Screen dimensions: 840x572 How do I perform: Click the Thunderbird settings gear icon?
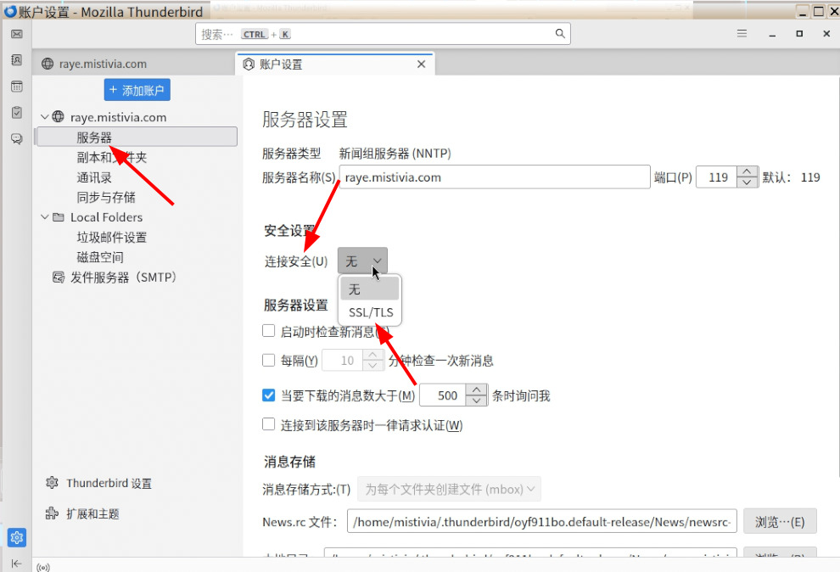(52, 483)
